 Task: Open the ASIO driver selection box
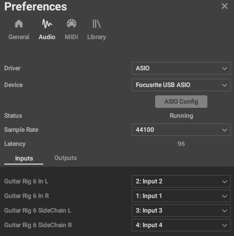(181, 68)
